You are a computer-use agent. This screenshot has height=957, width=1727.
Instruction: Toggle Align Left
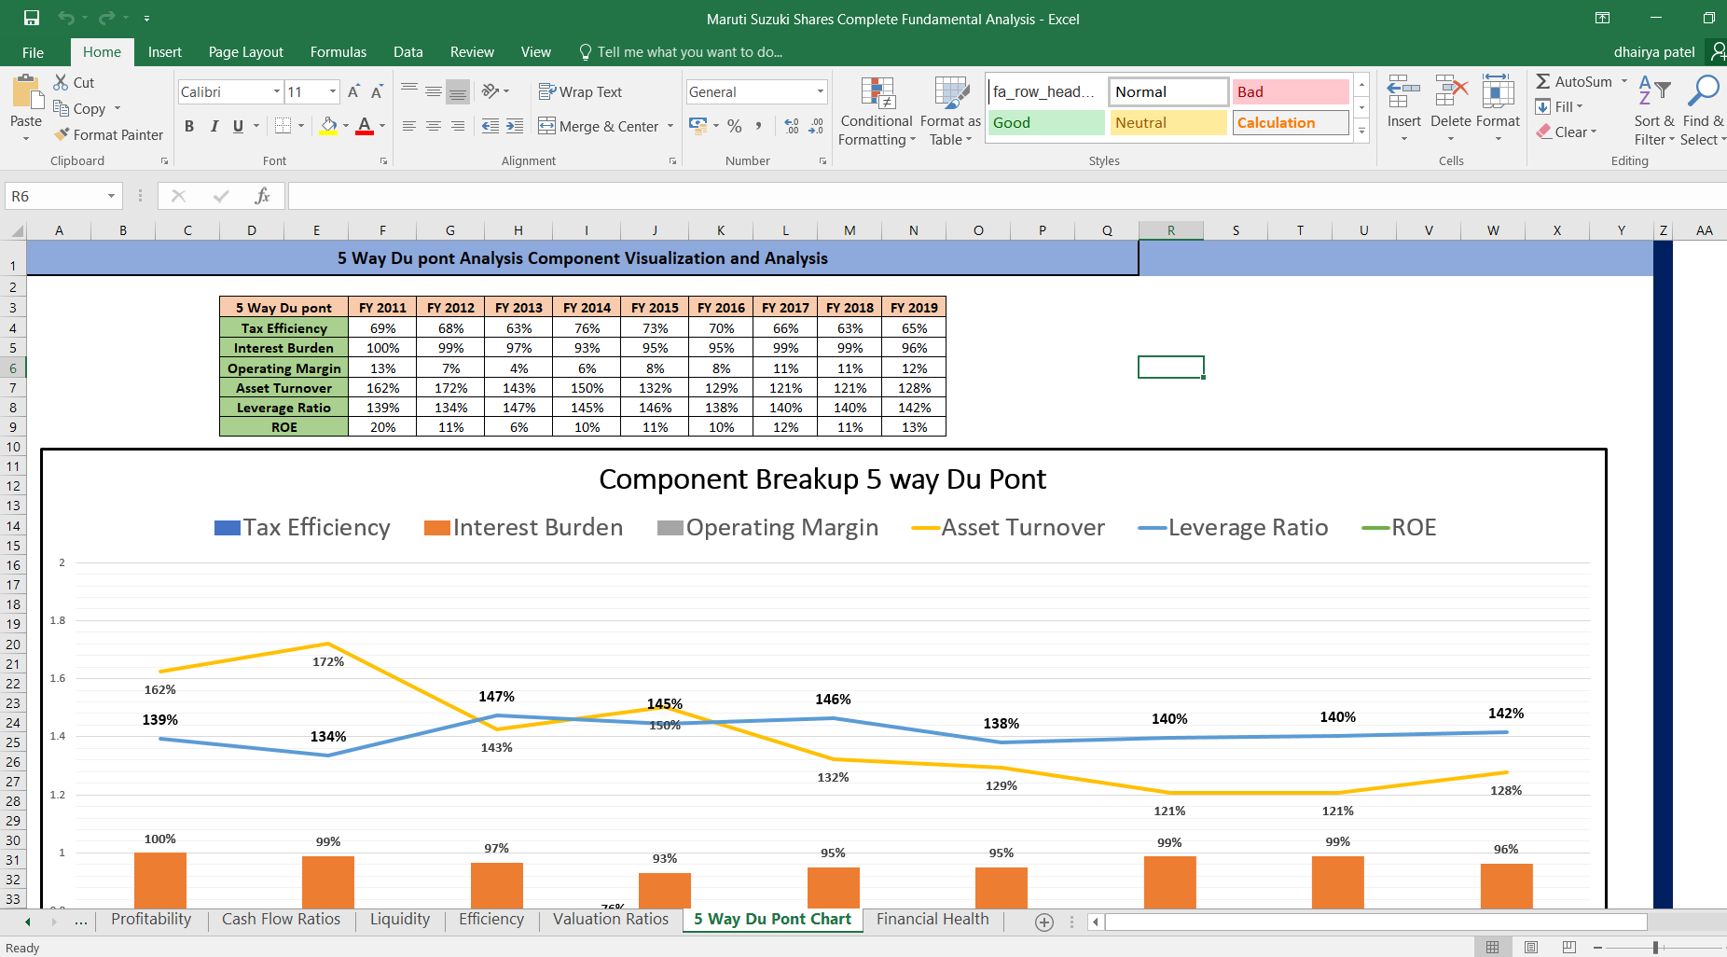pyautogui.click(x=409, y=126)
